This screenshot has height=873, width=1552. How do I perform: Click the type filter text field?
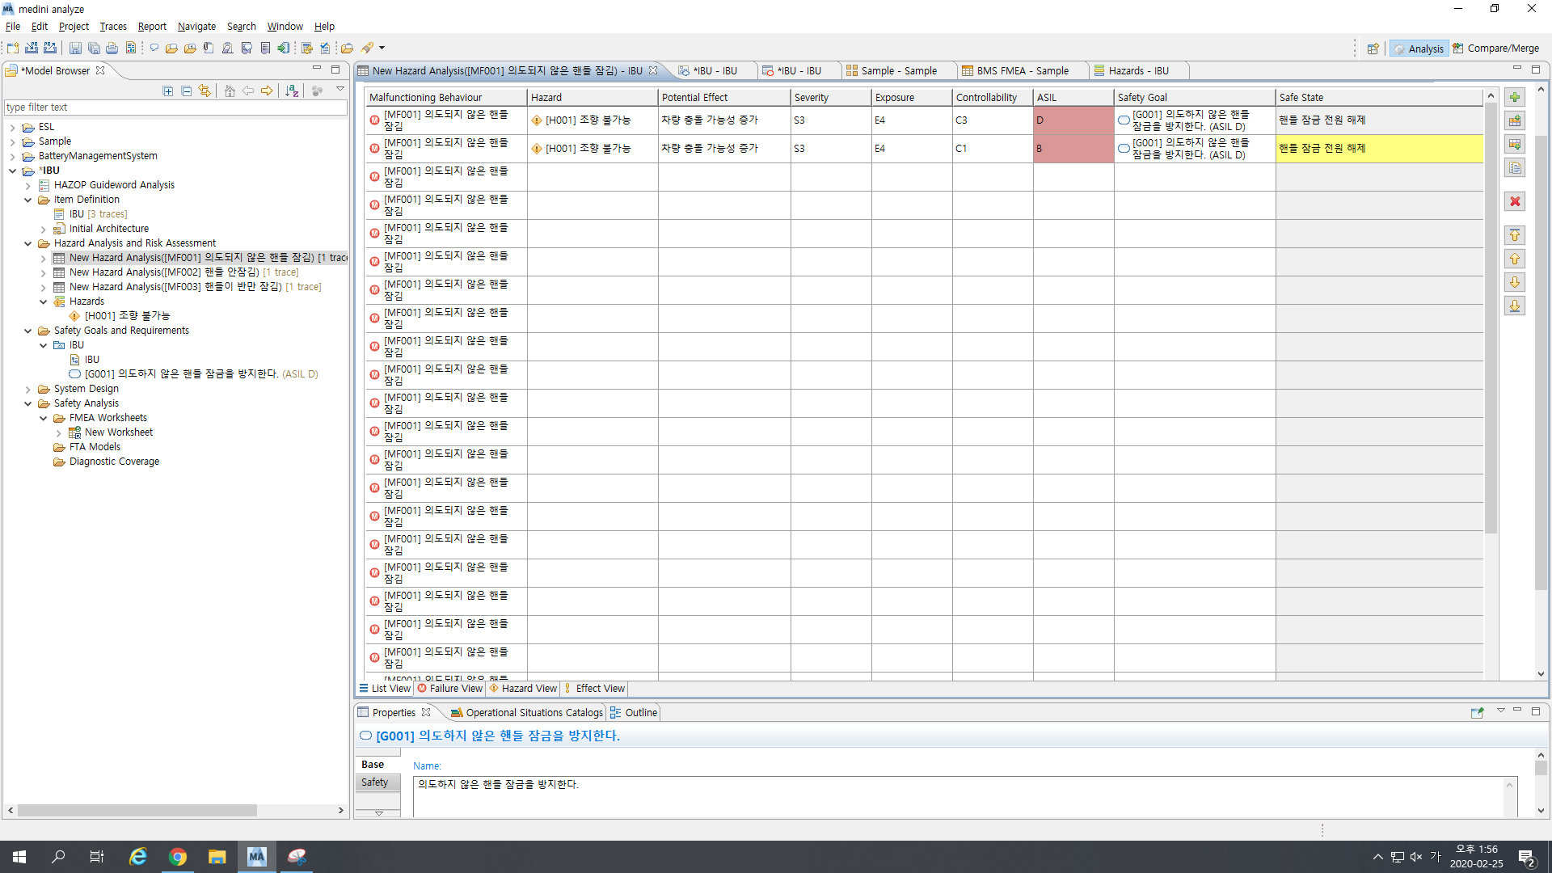[x=175, y=108]
